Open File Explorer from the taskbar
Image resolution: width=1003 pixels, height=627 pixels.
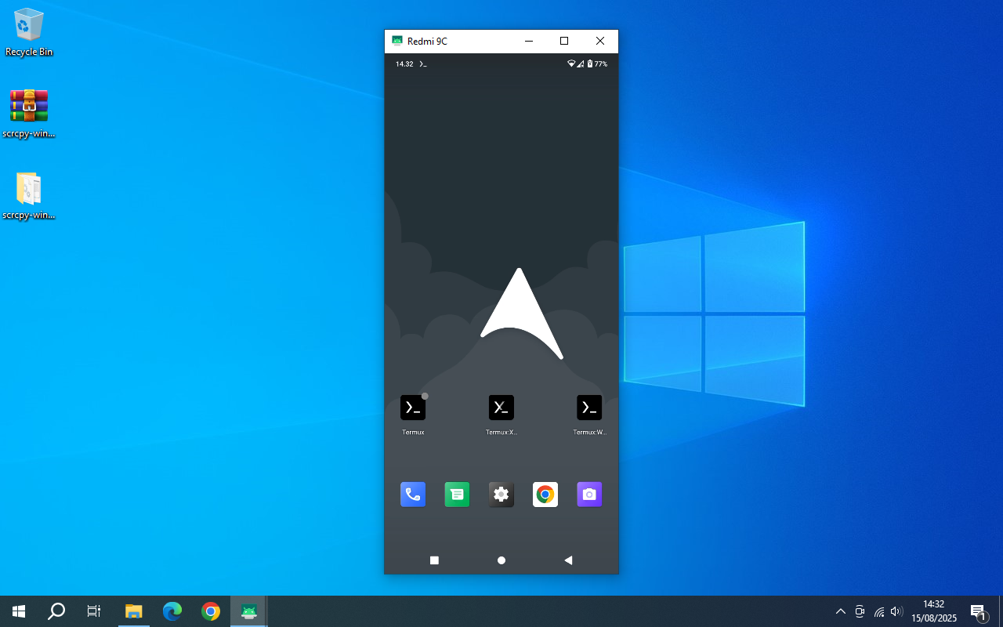pos(134,611)
